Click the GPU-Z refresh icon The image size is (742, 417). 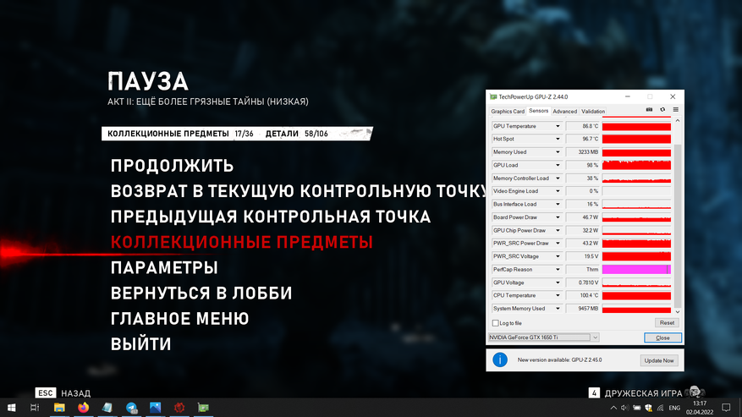point(662,110)
